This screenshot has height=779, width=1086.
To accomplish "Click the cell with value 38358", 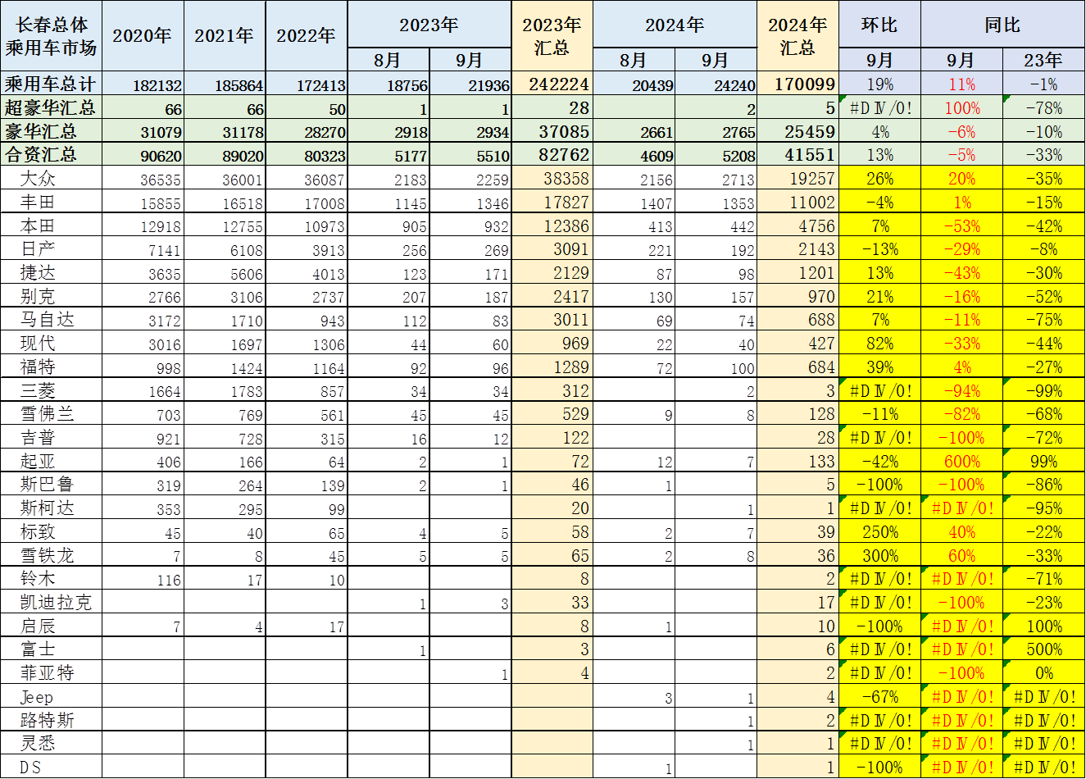I will (552, 179).
